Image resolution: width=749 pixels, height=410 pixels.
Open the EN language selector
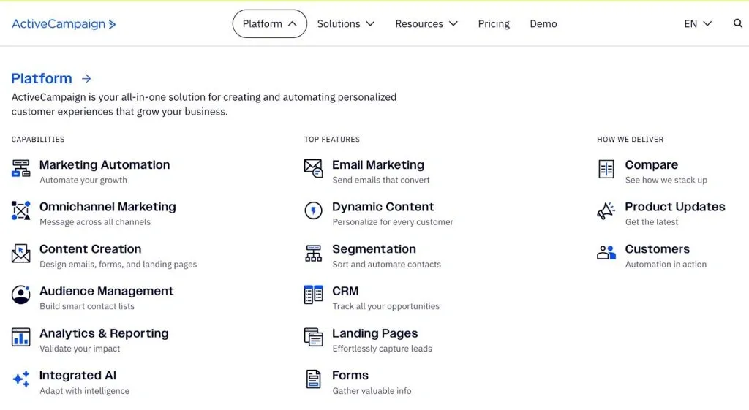coord(698,24)
